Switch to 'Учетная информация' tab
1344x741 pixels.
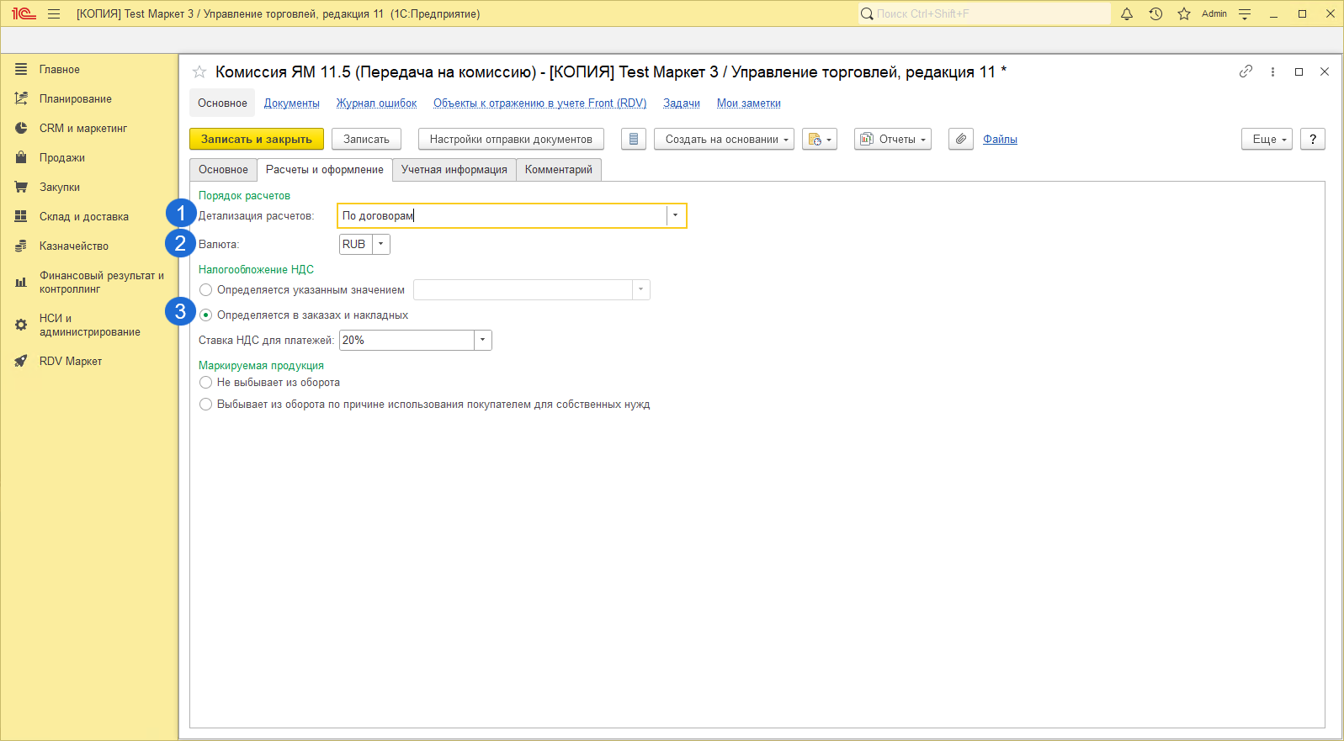coord(454,170)
